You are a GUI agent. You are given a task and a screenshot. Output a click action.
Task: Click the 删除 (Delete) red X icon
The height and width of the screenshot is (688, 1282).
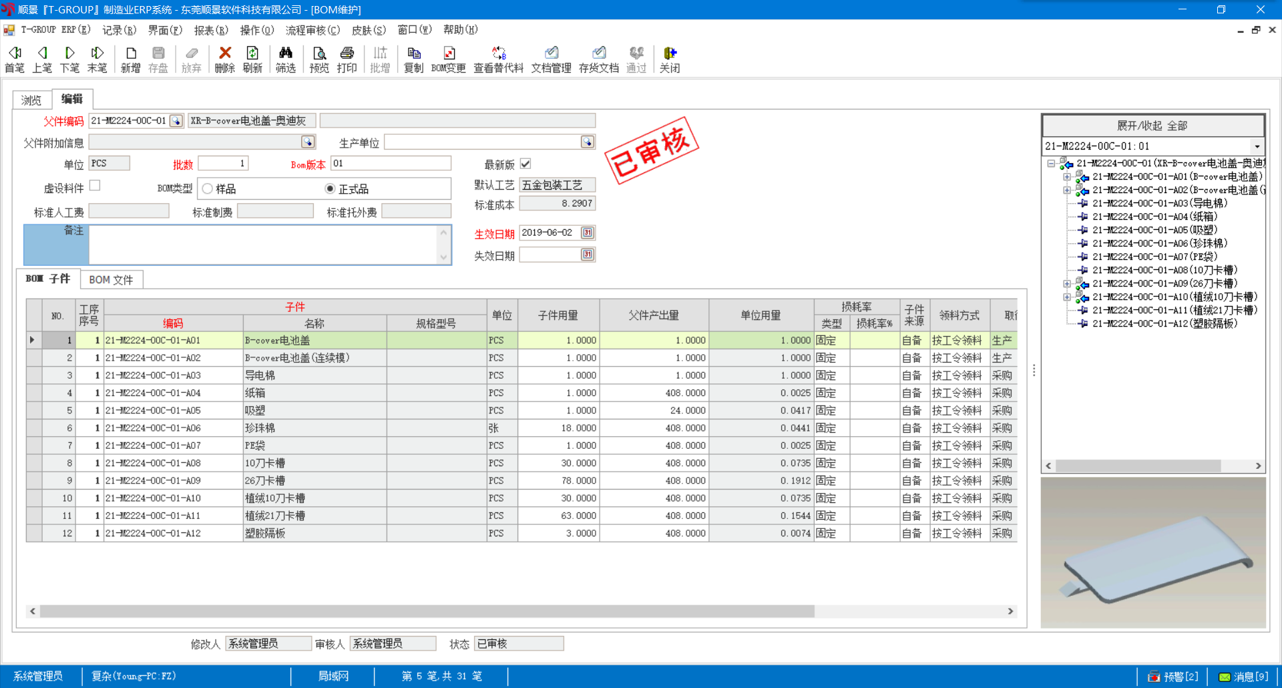coord(224,59)
